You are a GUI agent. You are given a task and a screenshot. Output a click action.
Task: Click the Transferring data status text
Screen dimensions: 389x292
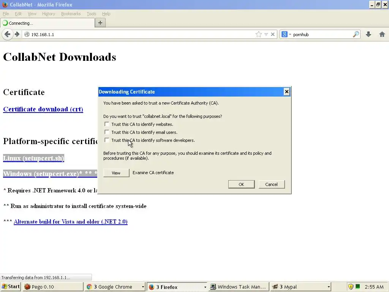pos(36,277)
